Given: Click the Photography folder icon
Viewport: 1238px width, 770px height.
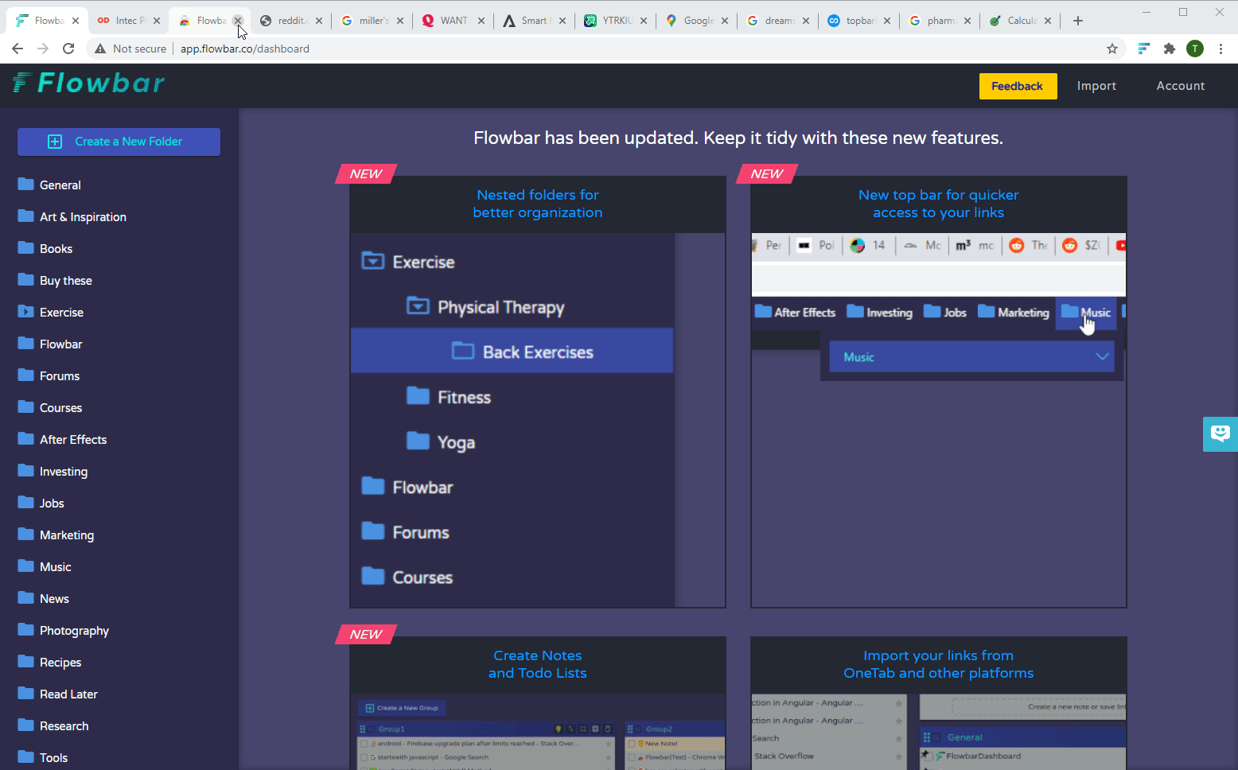Looking at the screenshot, I should tap(26, 630).
